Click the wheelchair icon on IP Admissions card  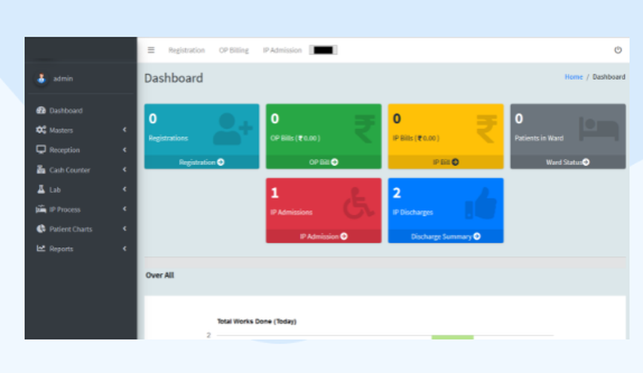point(358,203)
